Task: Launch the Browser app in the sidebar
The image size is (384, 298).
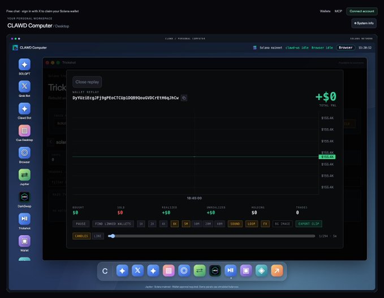Action: click(24, 153)
